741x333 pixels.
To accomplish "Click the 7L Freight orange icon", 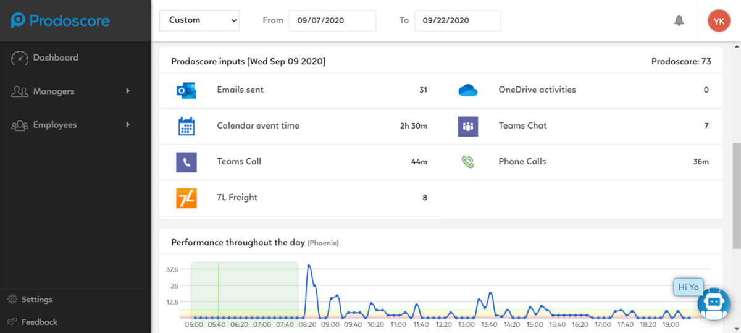I will tap(186, 198).
